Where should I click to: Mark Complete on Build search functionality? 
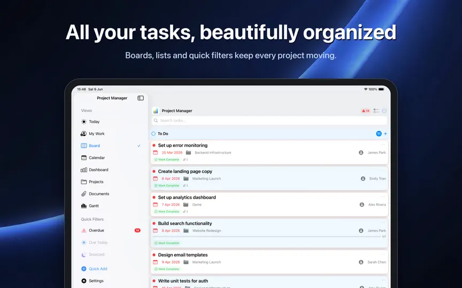(x=167, y=243)
